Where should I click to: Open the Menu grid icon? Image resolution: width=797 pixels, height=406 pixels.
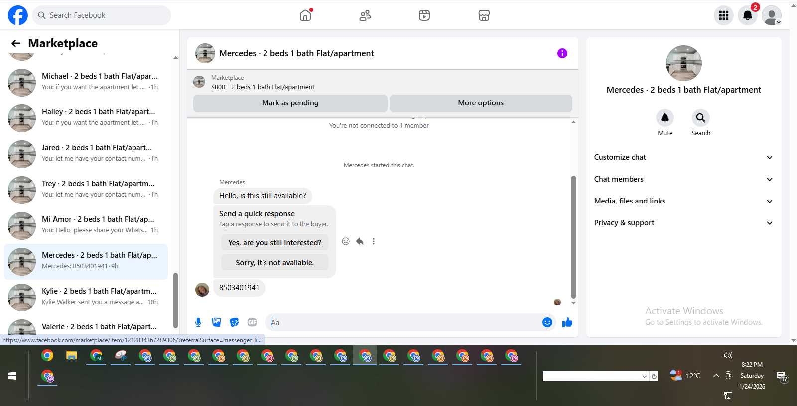point(724,15)
